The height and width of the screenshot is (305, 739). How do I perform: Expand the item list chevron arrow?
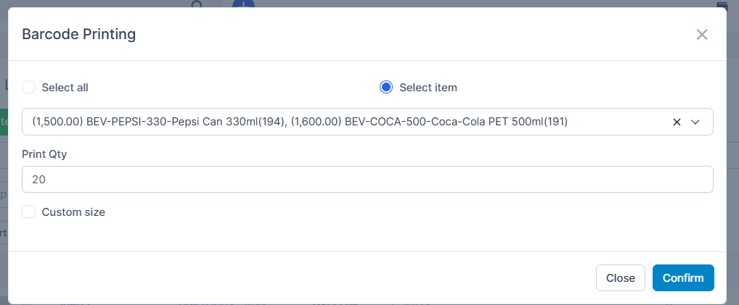click(x=695, y=122)
